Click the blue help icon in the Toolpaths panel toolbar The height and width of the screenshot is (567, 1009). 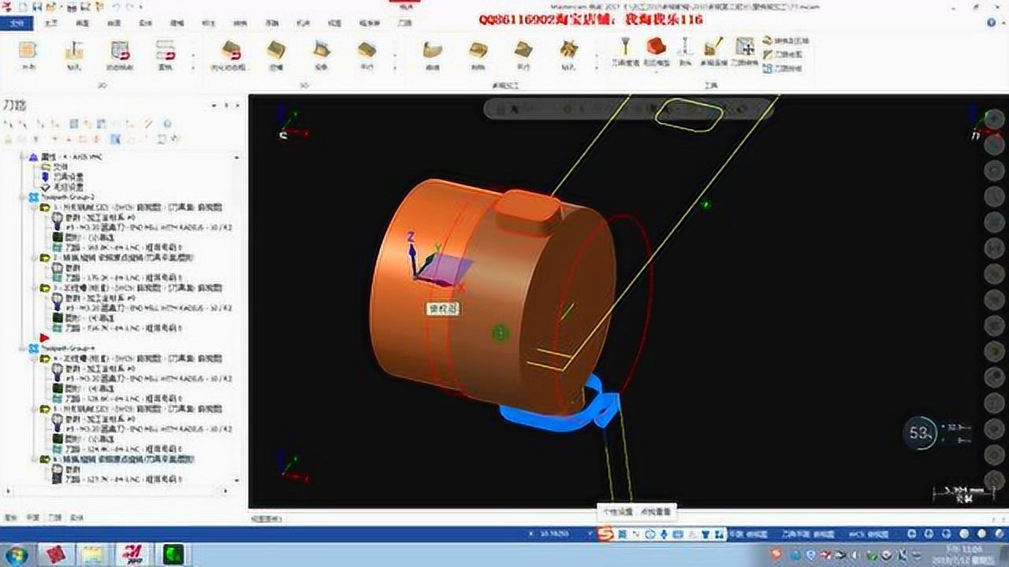tap(167, 124)
